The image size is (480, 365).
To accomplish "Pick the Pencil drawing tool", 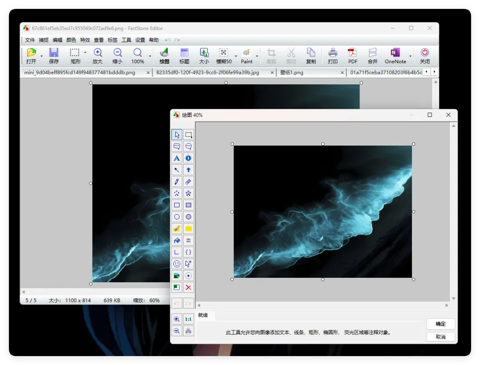I will click(177, 182).
